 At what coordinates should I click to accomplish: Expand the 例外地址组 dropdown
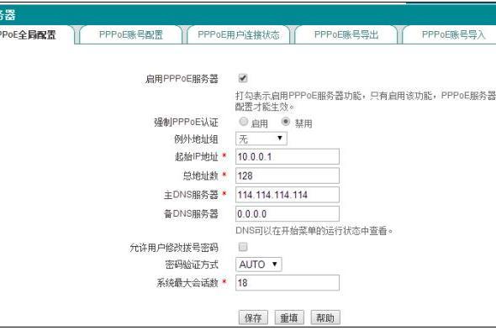point(261,139)
